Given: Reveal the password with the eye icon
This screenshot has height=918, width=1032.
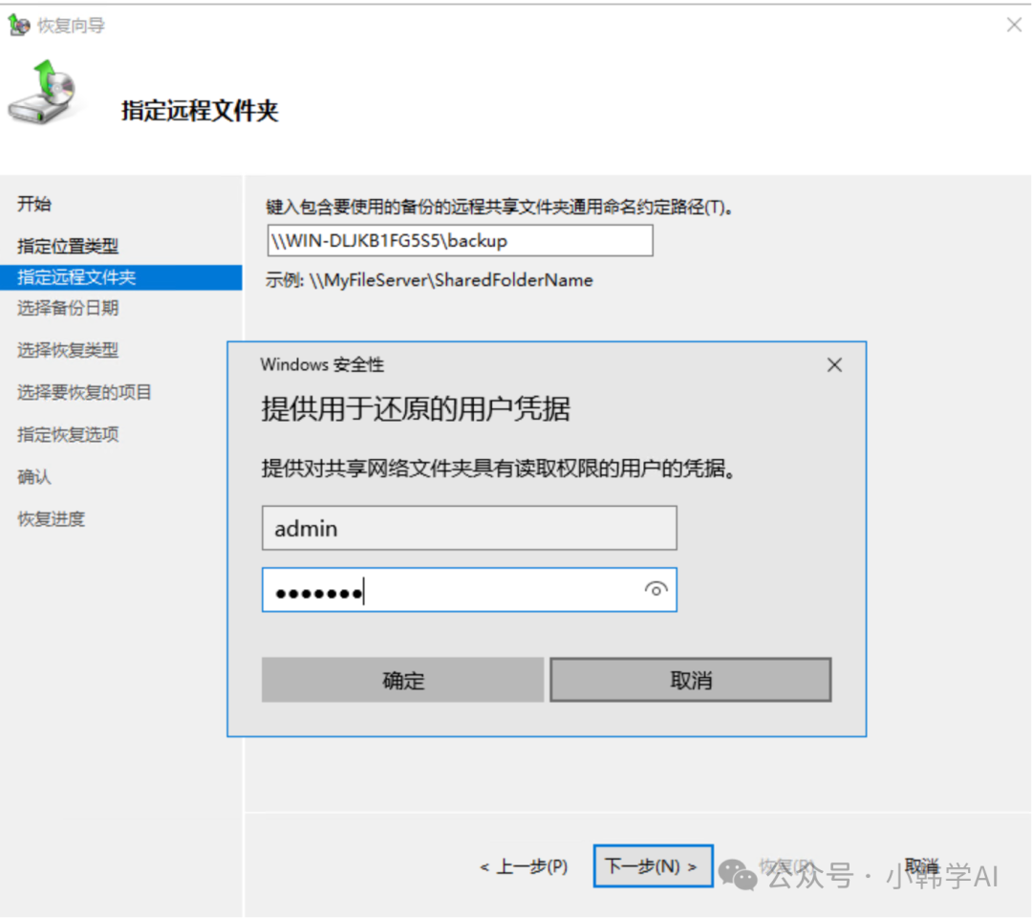Looking at the screenshot, I should [x=656, y=590].
